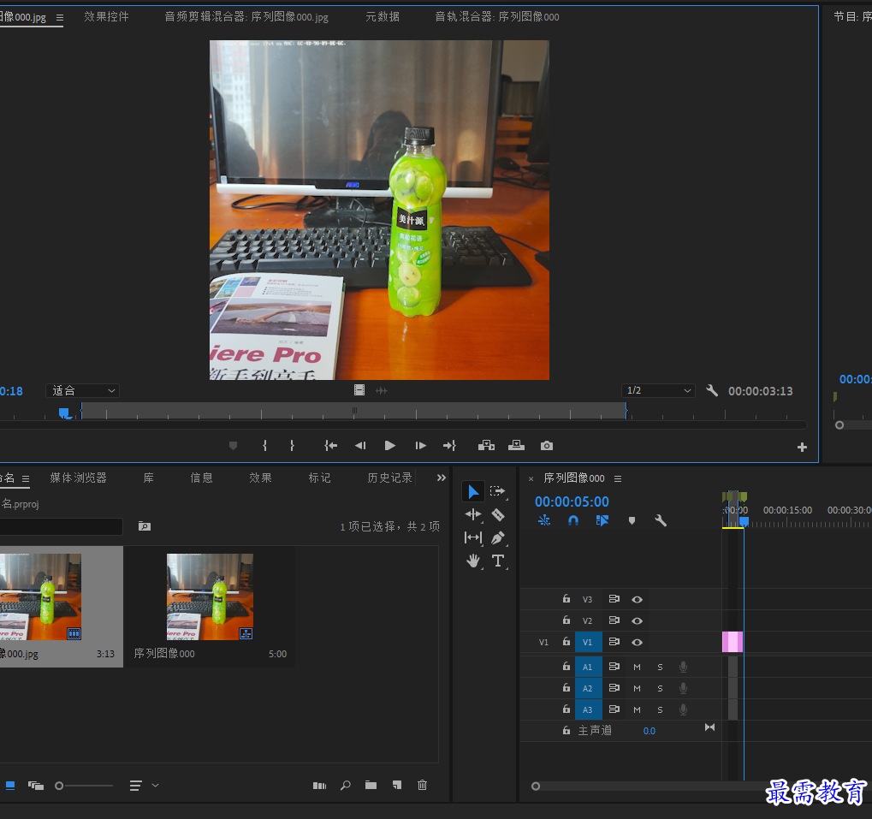Viewport: 872px width, 819px height.
Task: Expand hidden panel tabs chevron
Action: (442, 478)
